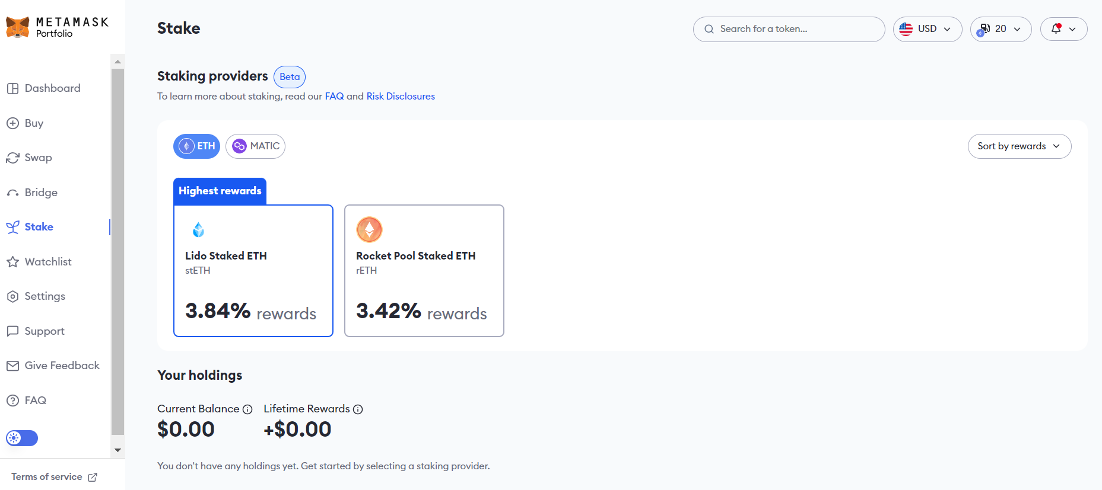Viewport: 1102px width, 490px height.
Task: Open the Swap sidebar item
Action: click(38, 158)
